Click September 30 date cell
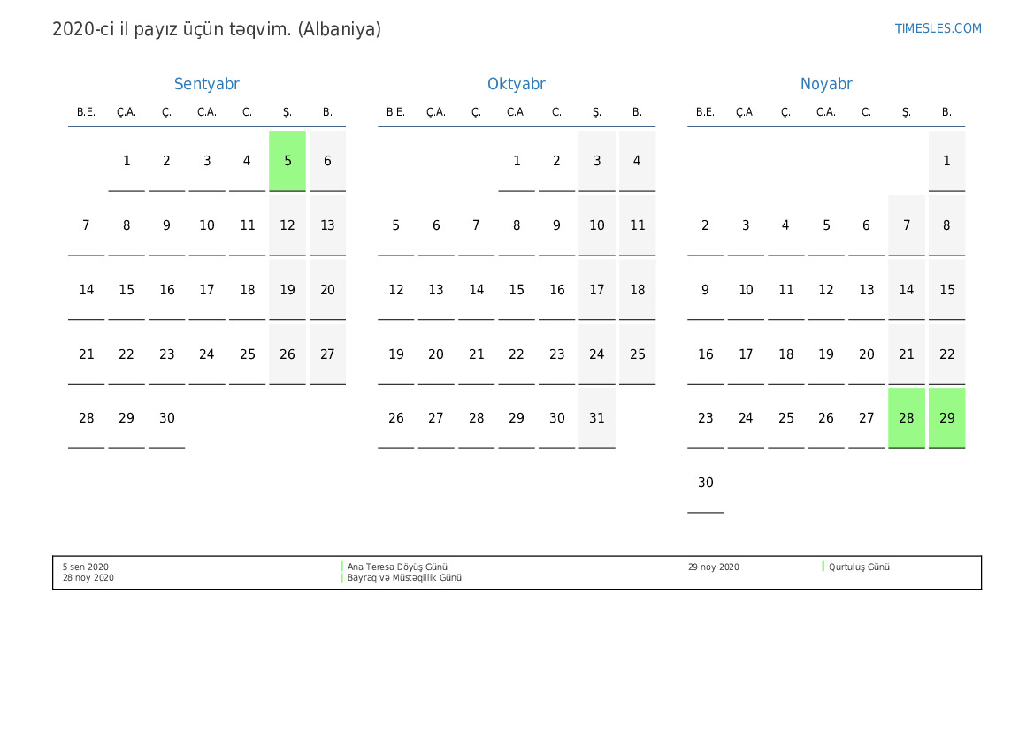 click(167, 418)
